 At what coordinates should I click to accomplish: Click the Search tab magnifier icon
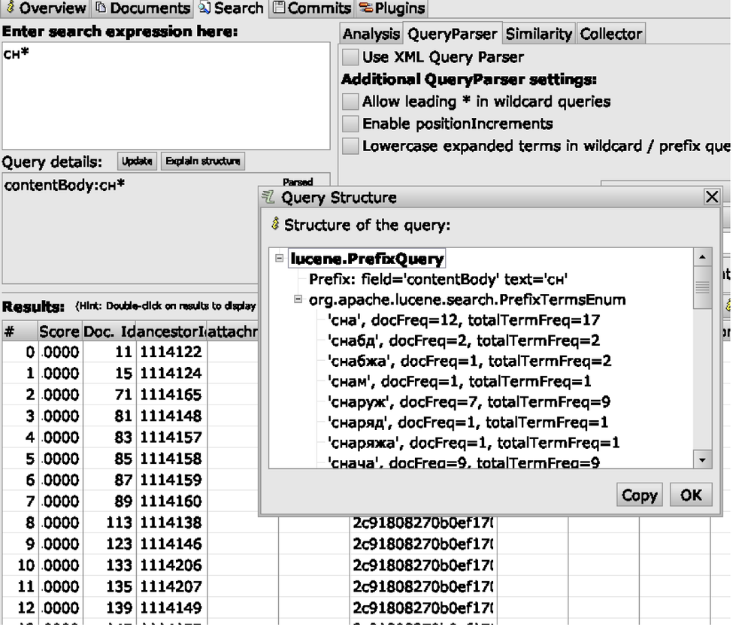click(x=204, y=8)
